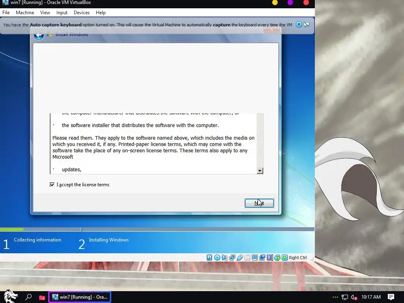The image size is (404, 303).
Task: Show hidden tray icons dots
Action: click(335, 297)
